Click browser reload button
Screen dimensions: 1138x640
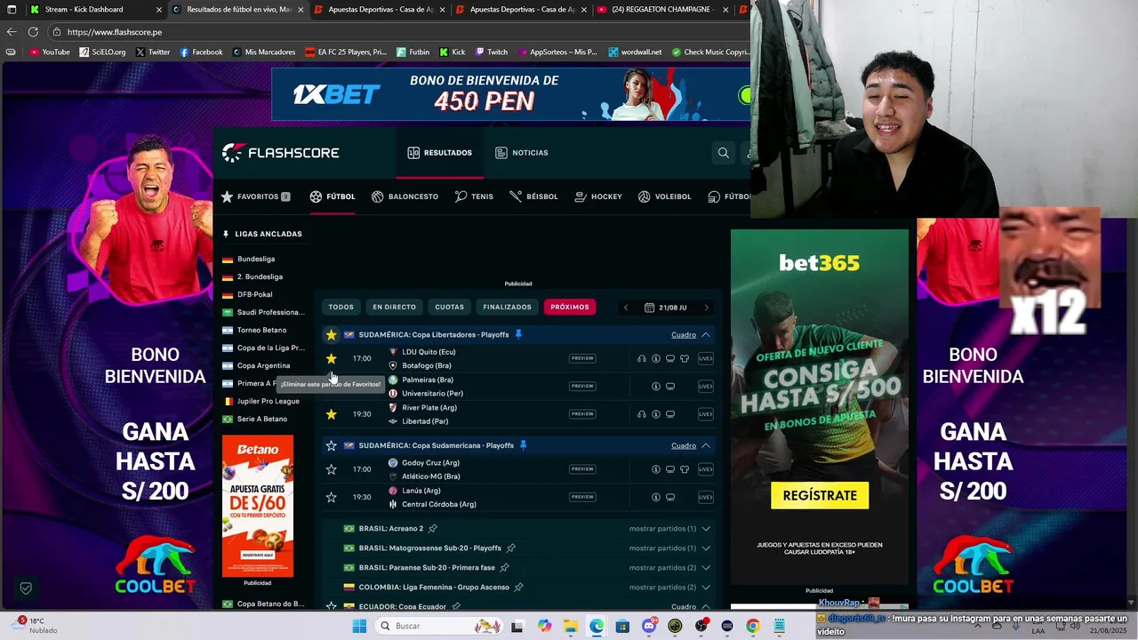coord(33,32)
